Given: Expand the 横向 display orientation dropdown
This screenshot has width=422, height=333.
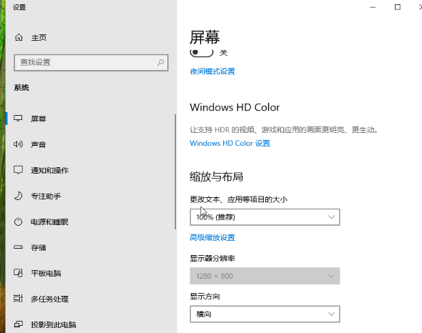Looking at the screenshot, I should point(265,314).
